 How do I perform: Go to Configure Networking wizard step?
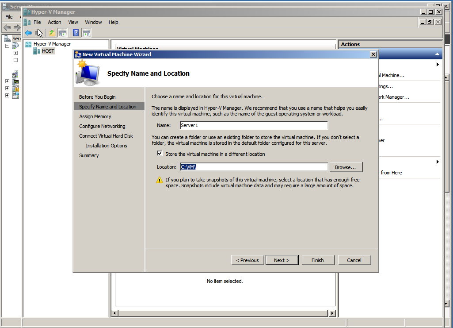(x=102, y=126)
